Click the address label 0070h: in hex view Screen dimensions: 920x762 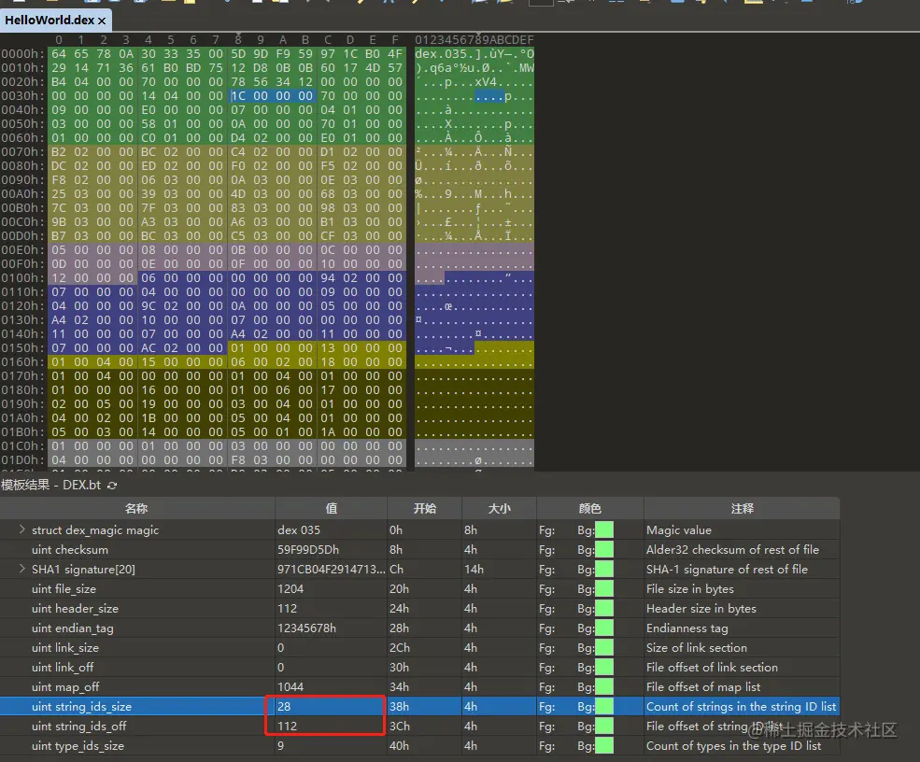pyautogui.click(x=22, y=152)
